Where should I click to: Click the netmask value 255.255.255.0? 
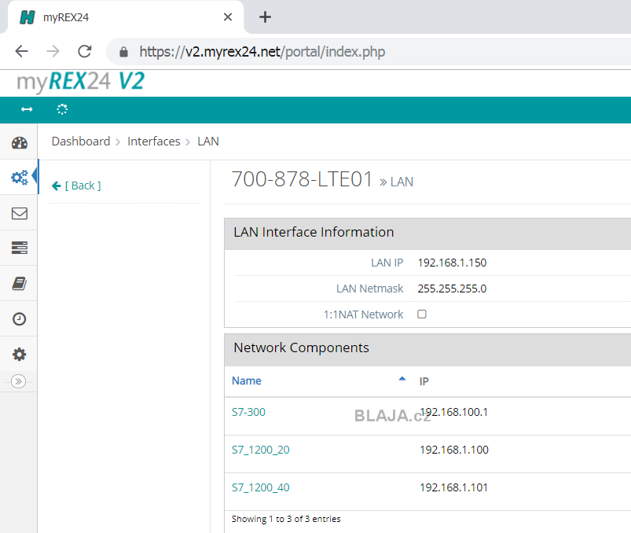[452, 289]
